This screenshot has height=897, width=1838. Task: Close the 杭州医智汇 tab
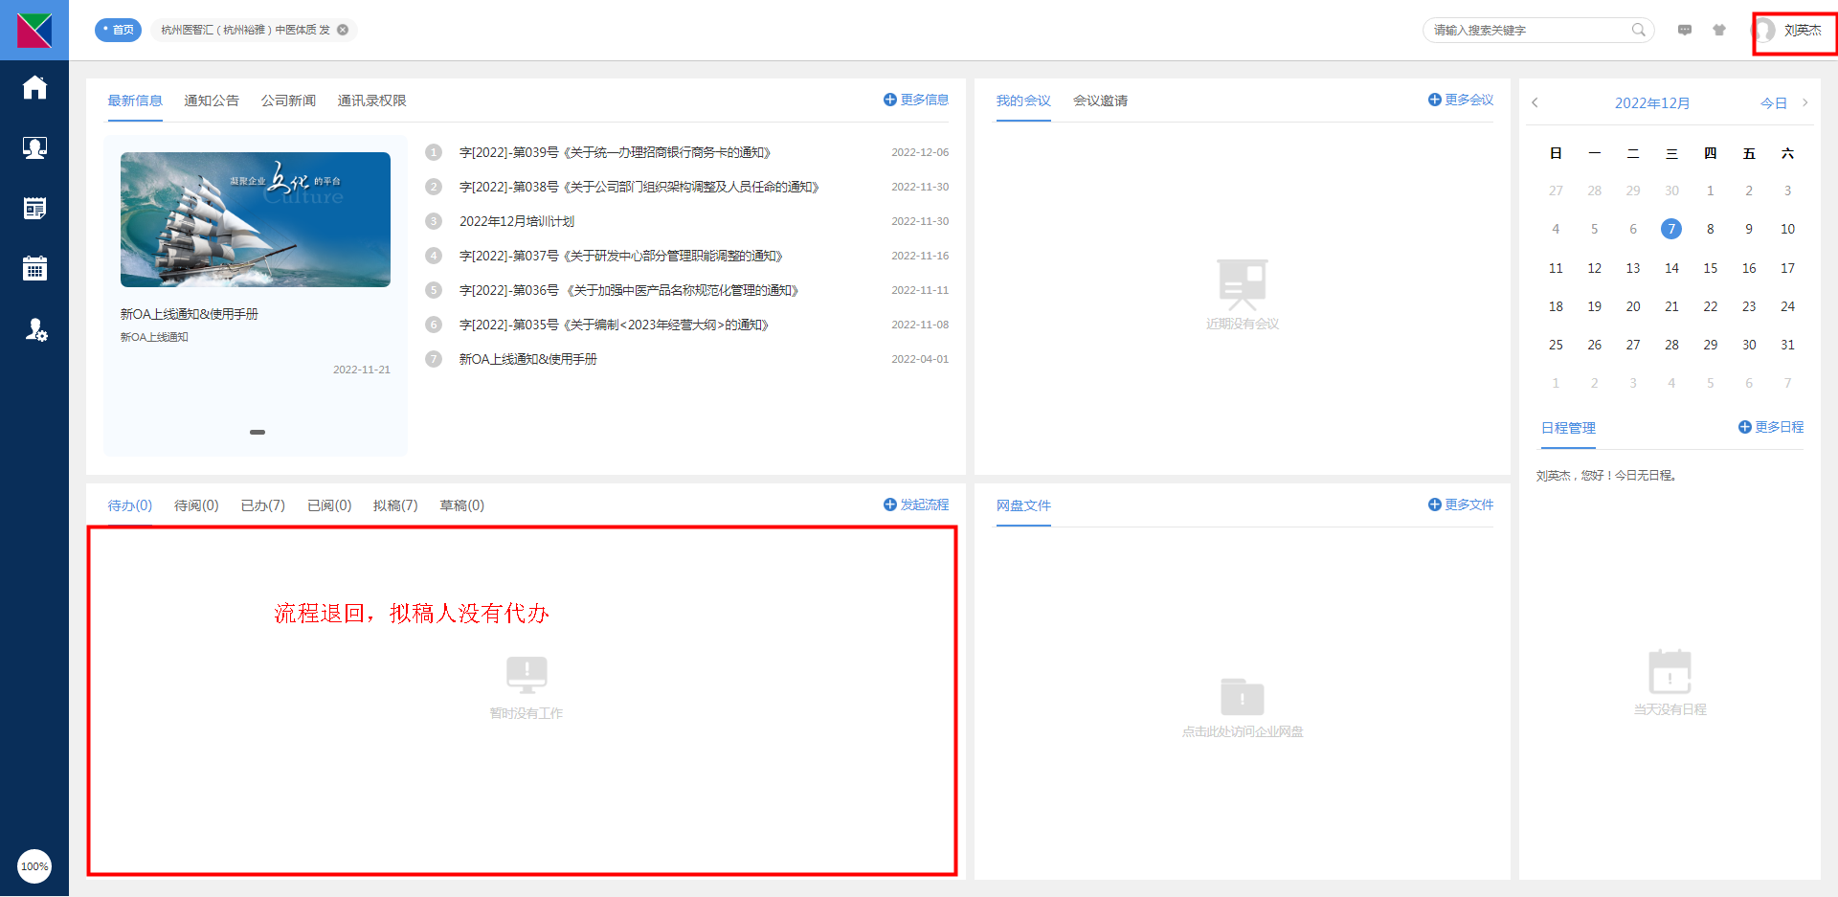click(343, 30)
